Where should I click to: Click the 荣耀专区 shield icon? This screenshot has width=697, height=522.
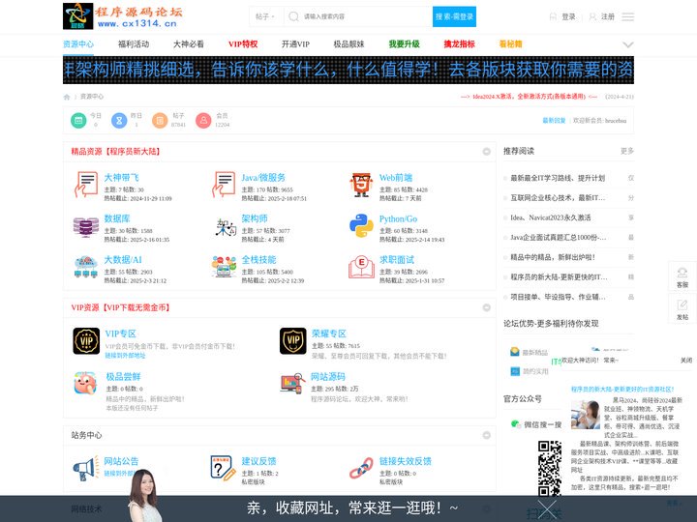(293, 341)
